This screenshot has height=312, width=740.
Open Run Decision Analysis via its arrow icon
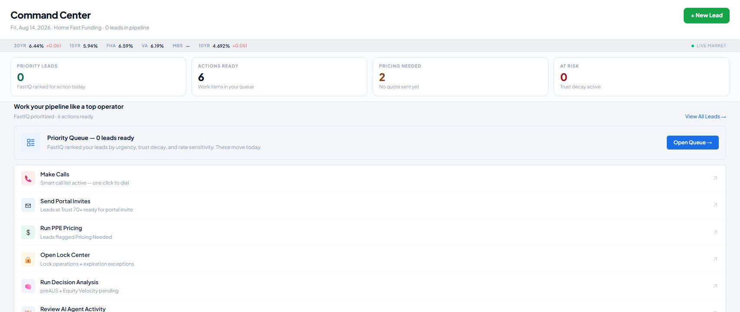[715, 286]
